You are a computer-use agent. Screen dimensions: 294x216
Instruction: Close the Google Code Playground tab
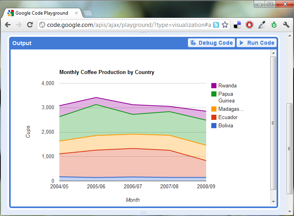pos(76,13)
